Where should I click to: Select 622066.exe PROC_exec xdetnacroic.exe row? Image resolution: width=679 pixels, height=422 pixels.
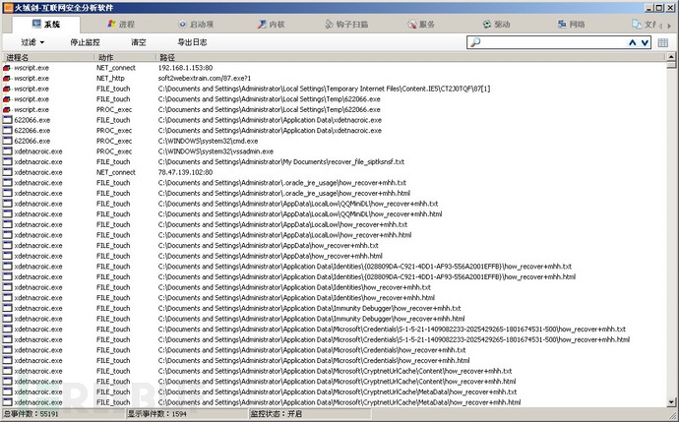(334, 131)
